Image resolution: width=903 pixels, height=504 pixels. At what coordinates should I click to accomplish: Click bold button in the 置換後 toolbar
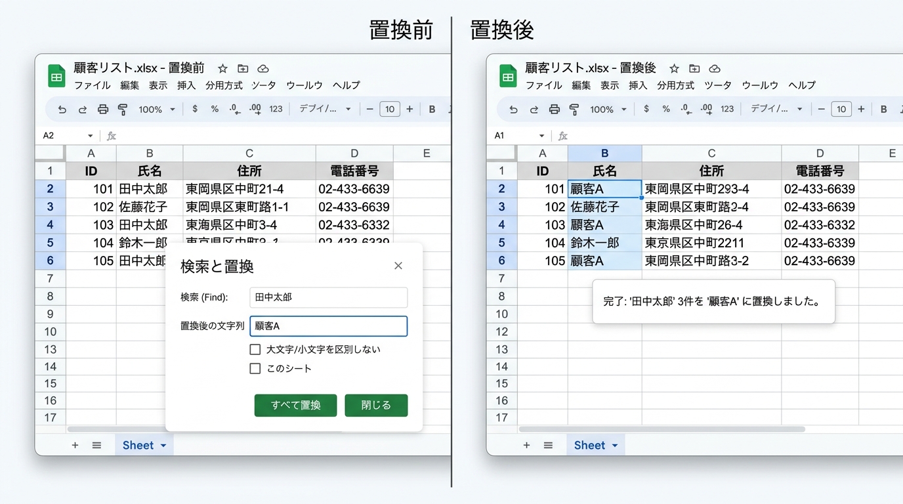coord(883,110)
